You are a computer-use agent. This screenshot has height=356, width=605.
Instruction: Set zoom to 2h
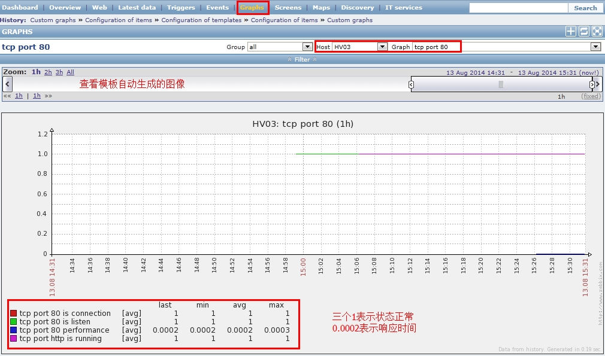click(x=48, y=72)
